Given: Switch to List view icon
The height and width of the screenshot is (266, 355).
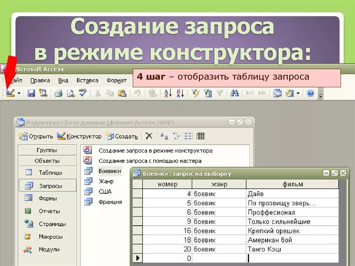Looking at the screenshot, I should [x=189, y=136].
